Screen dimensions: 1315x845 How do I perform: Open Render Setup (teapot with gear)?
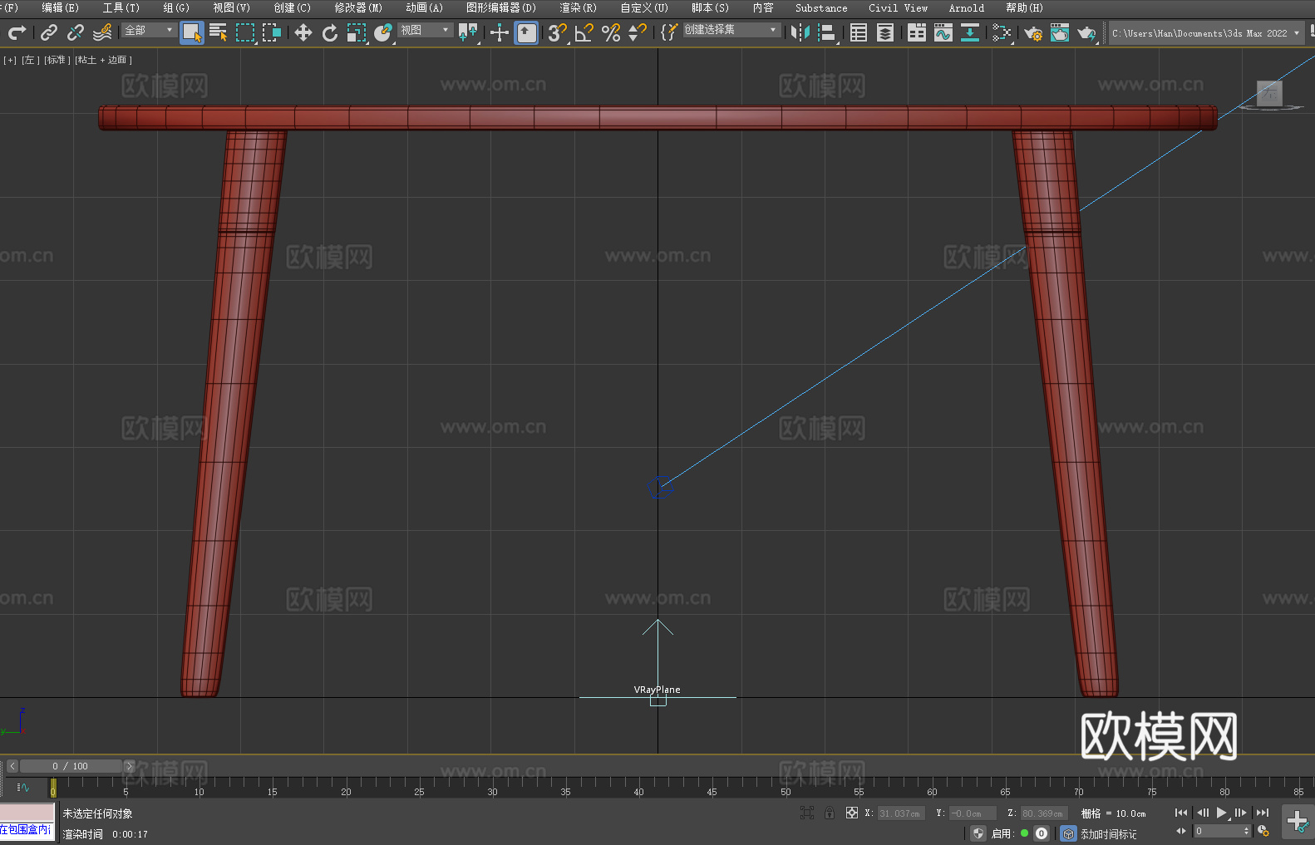[1033, 32]
